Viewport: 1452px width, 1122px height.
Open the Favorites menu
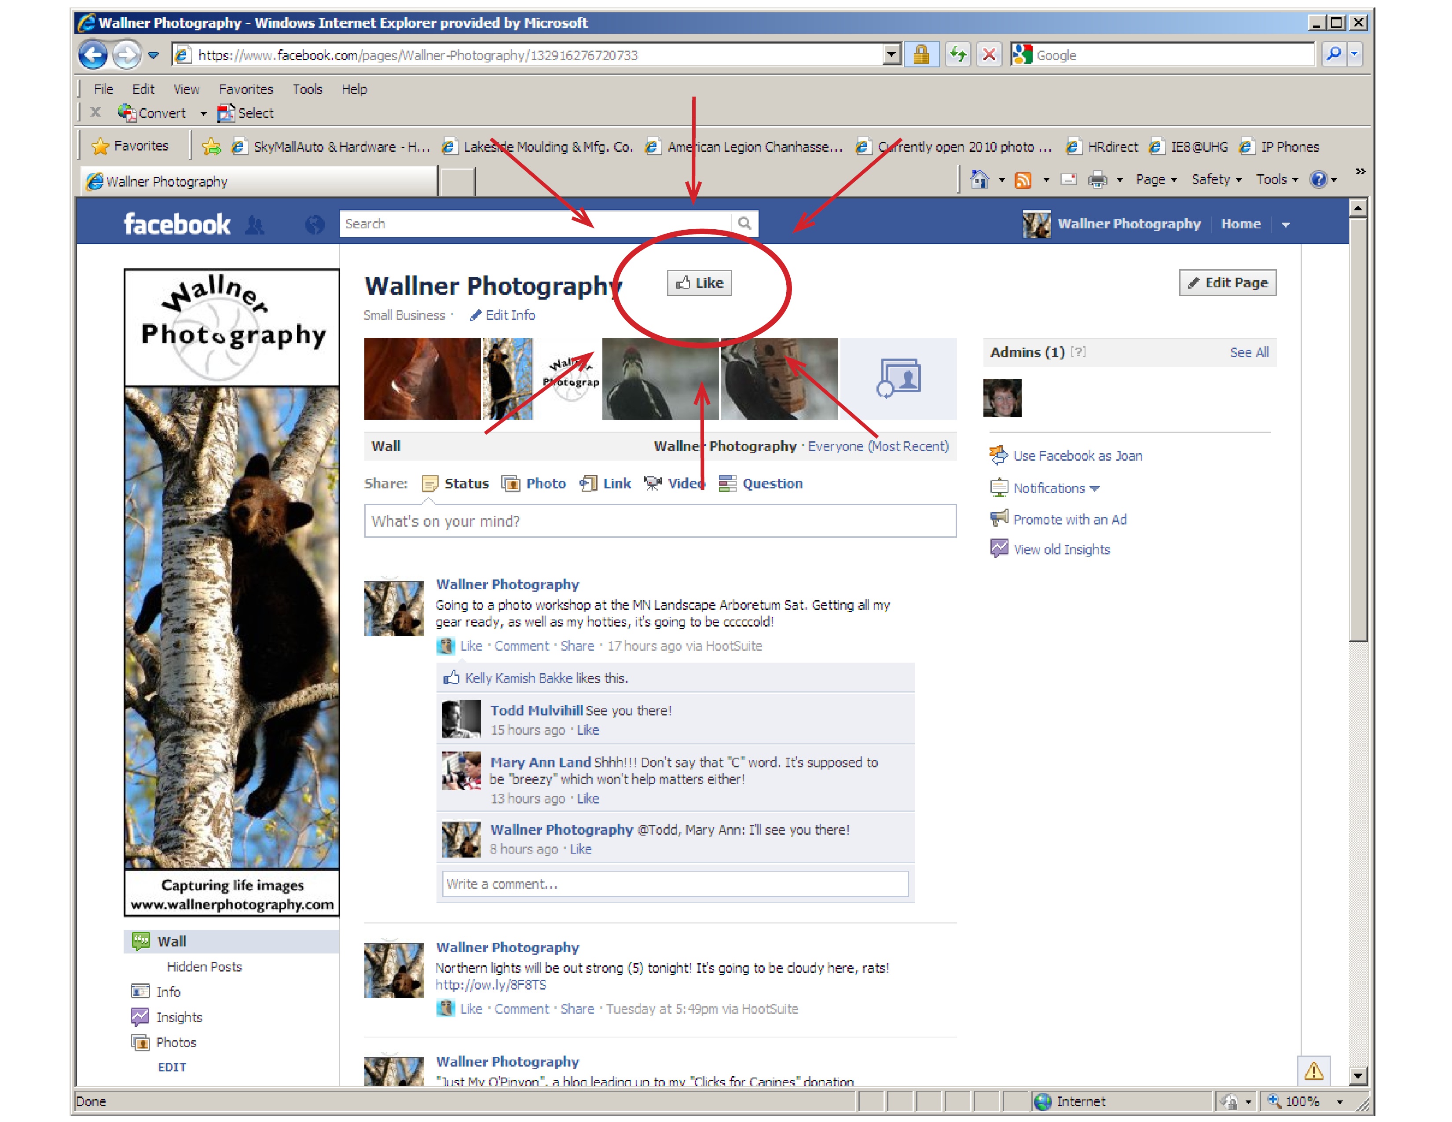(246, 89)
